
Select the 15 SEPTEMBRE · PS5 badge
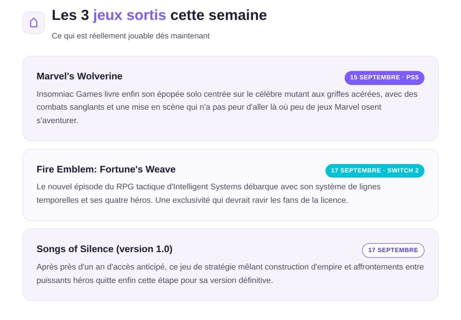click(384, 78)
